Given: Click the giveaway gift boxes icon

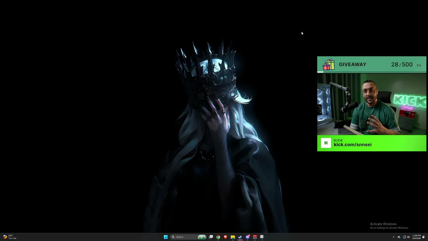Looking at the screenshot, I should tap(329, 65).
